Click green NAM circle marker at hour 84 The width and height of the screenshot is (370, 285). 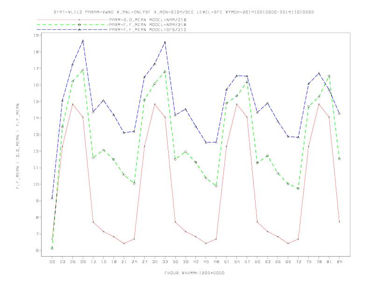(339, 159)
